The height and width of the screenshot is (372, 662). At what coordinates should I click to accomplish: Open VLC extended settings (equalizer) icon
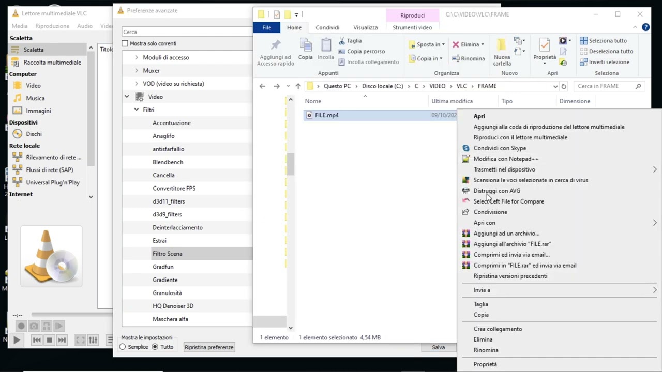click(93, 340)
